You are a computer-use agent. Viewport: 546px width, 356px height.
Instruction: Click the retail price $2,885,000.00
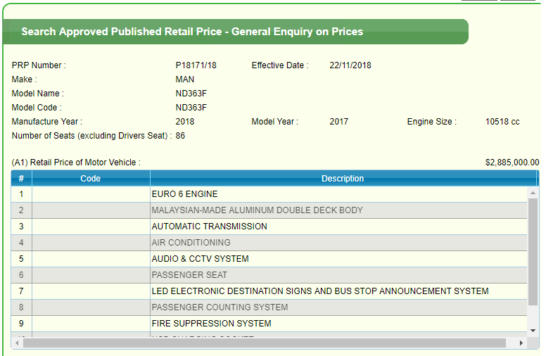click(512, 163)
